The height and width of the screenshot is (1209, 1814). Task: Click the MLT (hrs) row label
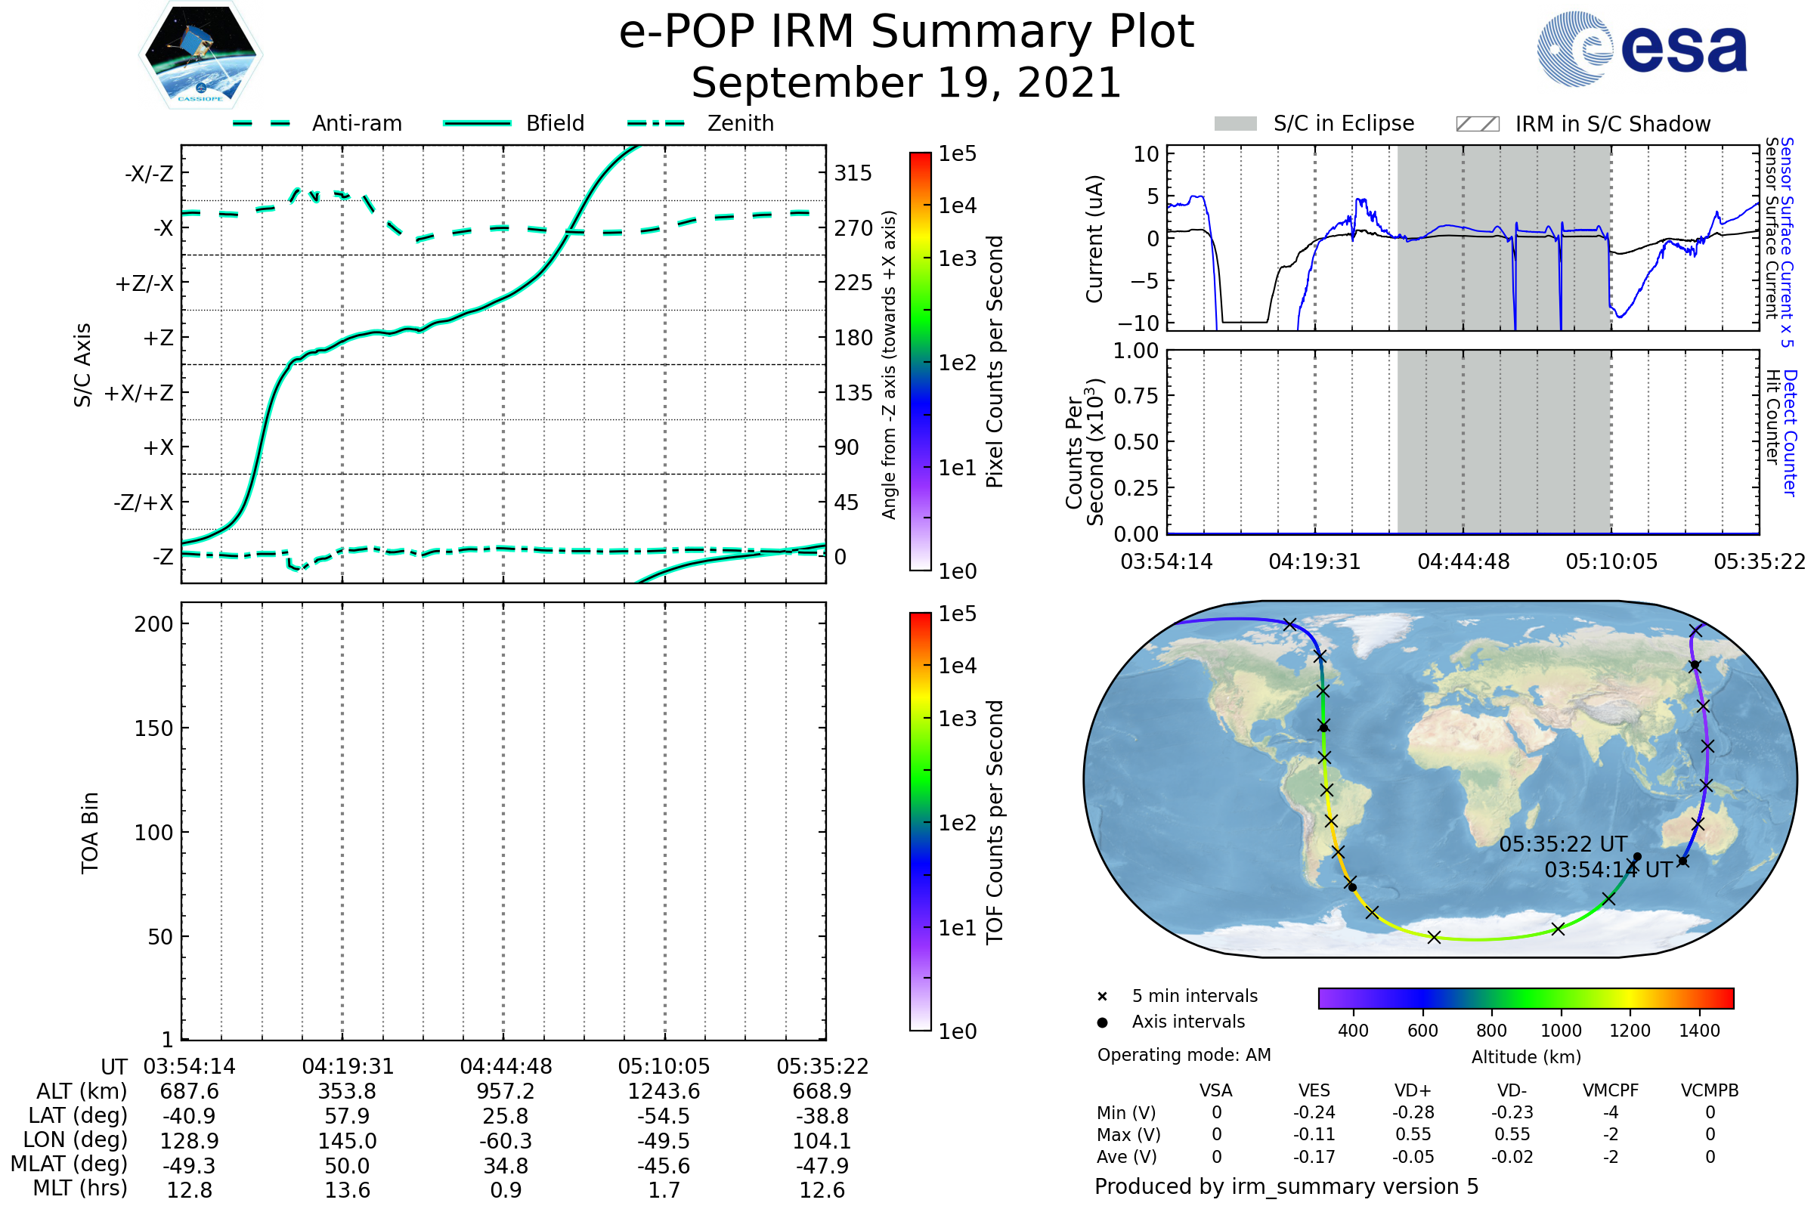pyautogui.click(x=80, y=1188)
